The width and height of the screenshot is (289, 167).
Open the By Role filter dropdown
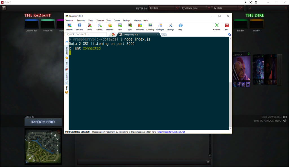point(164,8)
